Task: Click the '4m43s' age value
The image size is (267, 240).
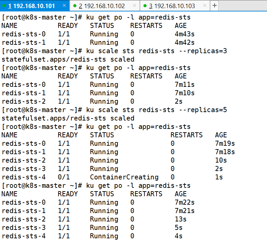Action: click(x=185, y=34)
